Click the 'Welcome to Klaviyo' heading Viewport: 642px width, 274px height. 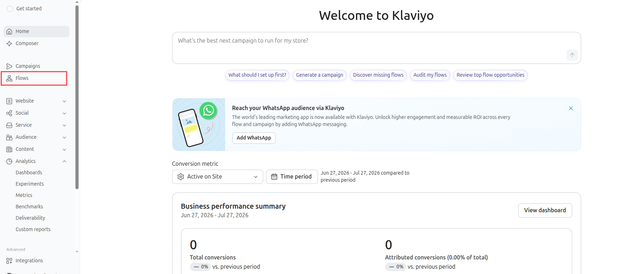coord(376,16)
